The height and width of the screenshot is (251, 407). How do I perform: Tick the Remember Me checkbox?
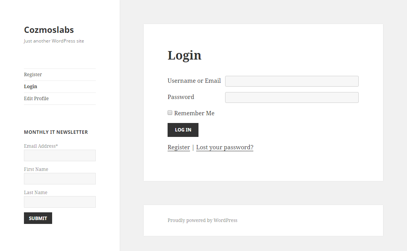170,113
